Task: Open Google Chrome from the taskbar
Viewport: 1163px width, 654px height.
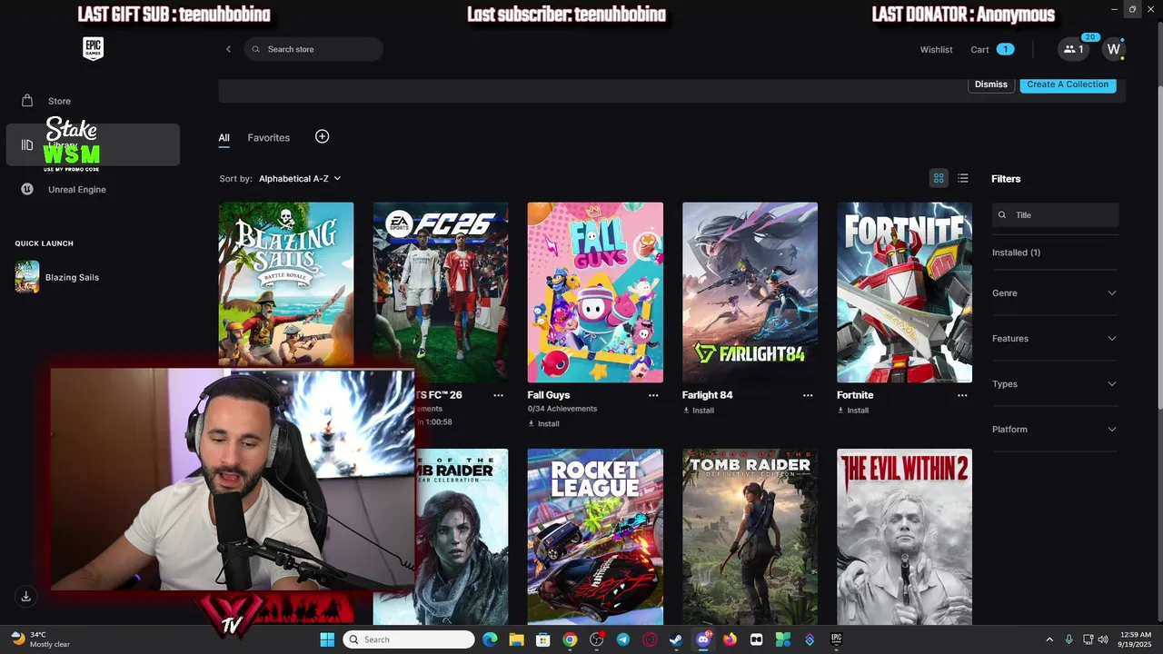Action: pyautogui.click(x=570, y=639)
